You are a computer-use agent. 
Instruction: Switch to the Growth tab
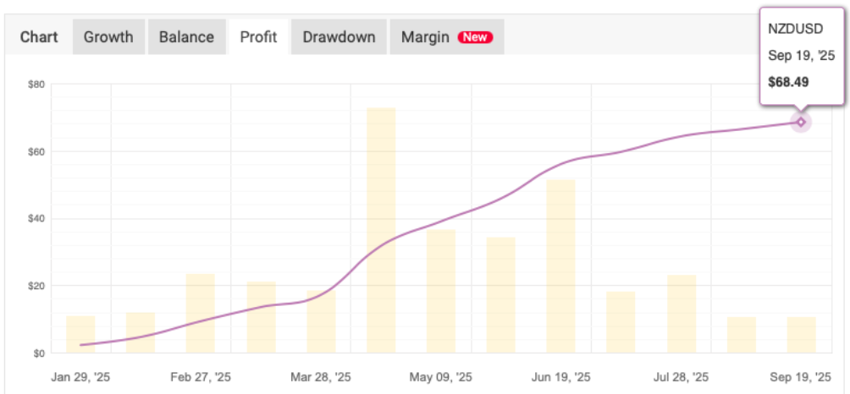tap(108, 37)
